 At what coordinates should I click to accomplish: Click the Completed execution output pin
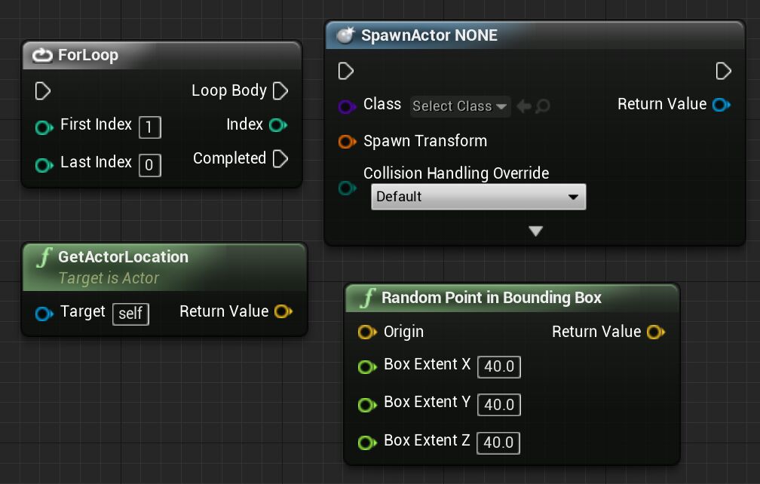(280, 158)
